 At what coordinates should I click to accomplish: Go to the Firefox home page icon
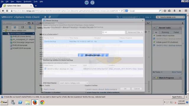click(x=180, y=11)
